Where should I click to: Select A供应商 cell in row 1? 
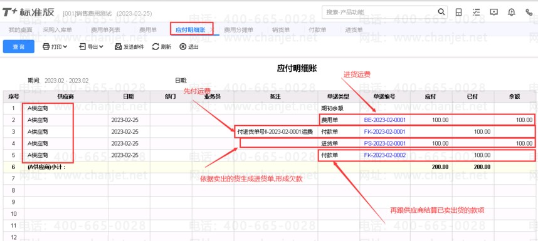[66, 108]
